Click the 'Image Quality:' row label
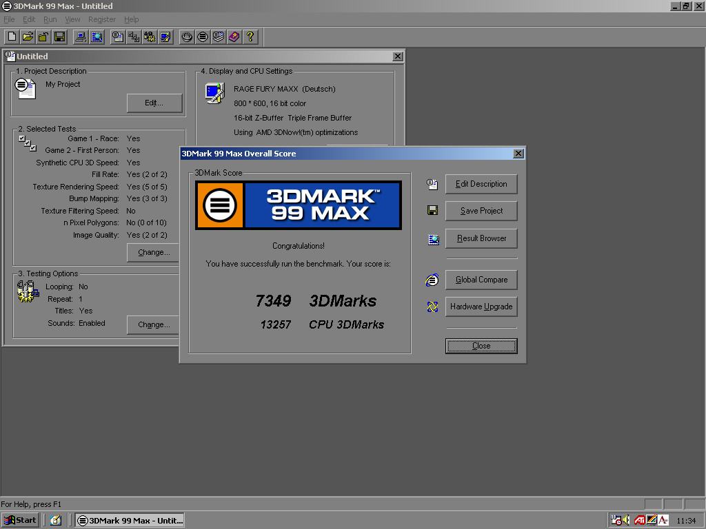 click(96, 235)
